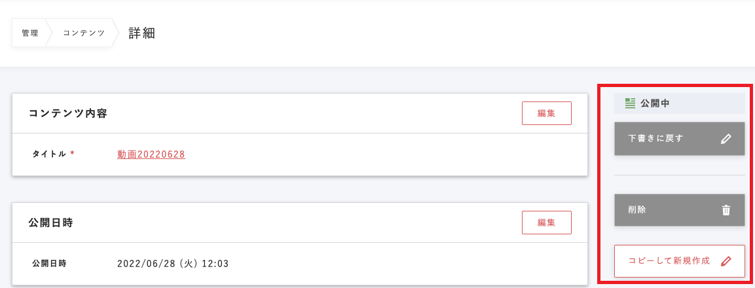The width and height of the screenshot is (755, 288).
Task: Click the trash can icon on 削除
Action: (726, 210)
